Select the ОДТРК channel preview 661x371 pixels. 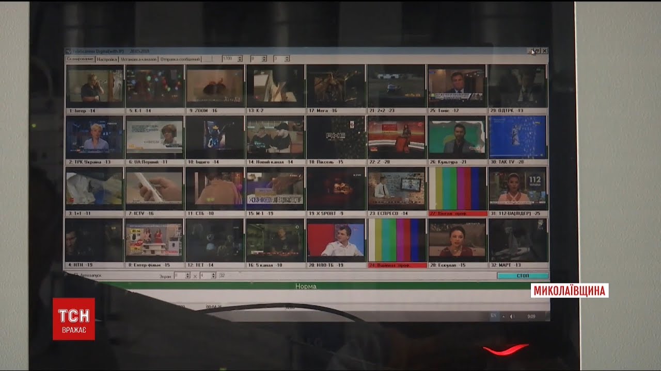[x=517, y=86]
